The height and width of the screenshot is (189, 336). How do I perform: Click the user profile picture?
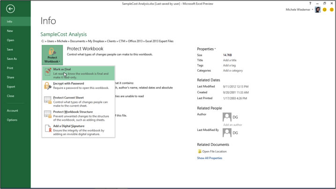(318, 9)
